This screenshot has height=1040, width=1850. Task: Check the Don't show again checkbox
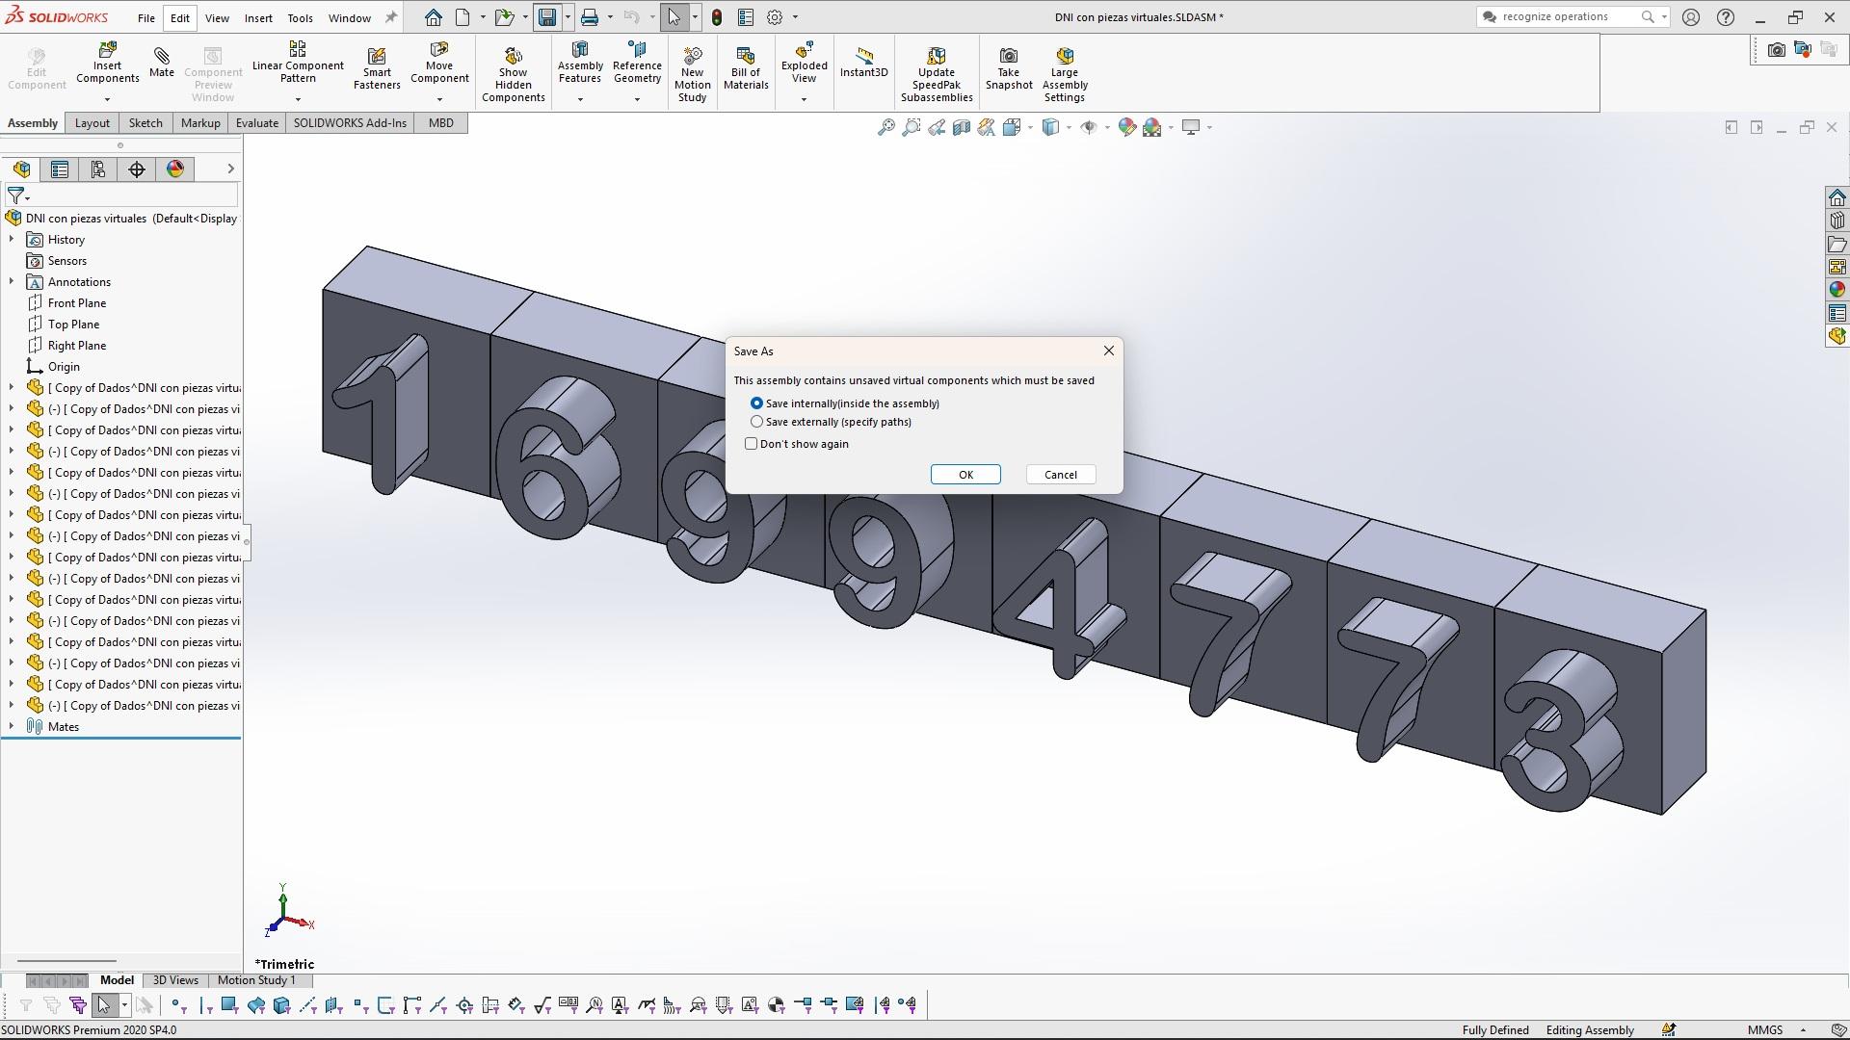[752, 444]
